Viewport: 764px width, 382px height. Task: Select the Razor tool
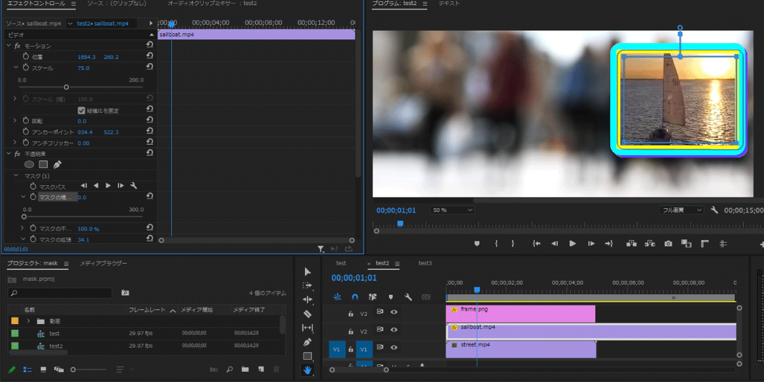point(308,314)
